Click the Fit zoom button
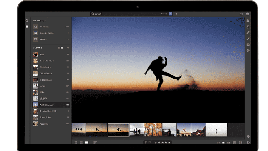 point(218,143)
